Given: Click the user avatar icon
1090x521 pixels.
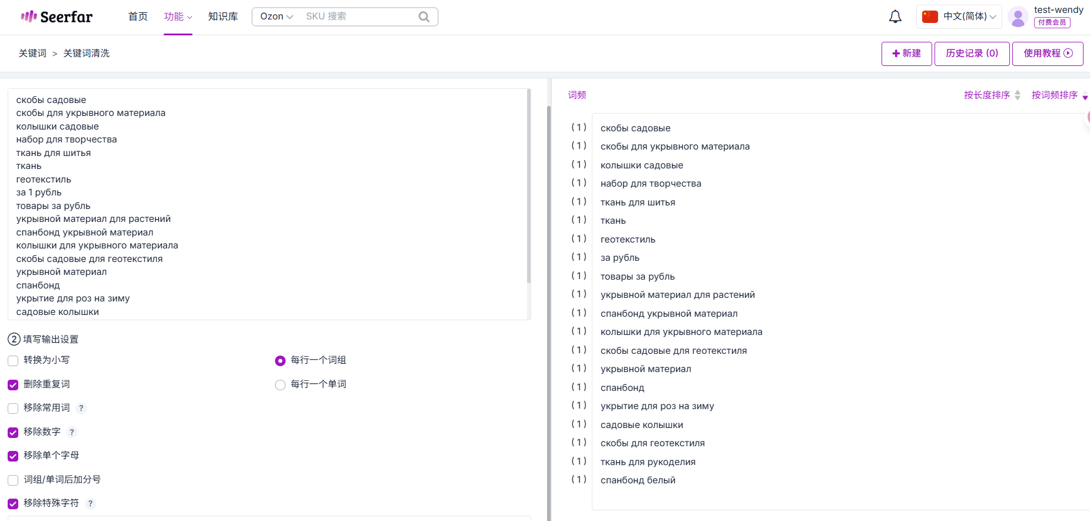Looking at the screenshot, I should [x=1018, y=16].
